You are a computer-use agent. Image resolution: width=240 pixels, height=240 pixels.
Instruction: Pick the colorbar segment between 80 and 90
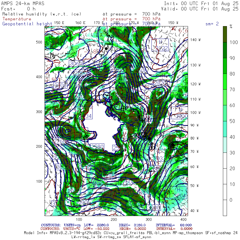[x=225, y=66]
